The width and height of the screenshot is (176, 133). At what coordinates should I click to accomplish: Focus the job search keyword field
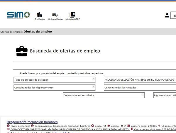pos(94,65)
